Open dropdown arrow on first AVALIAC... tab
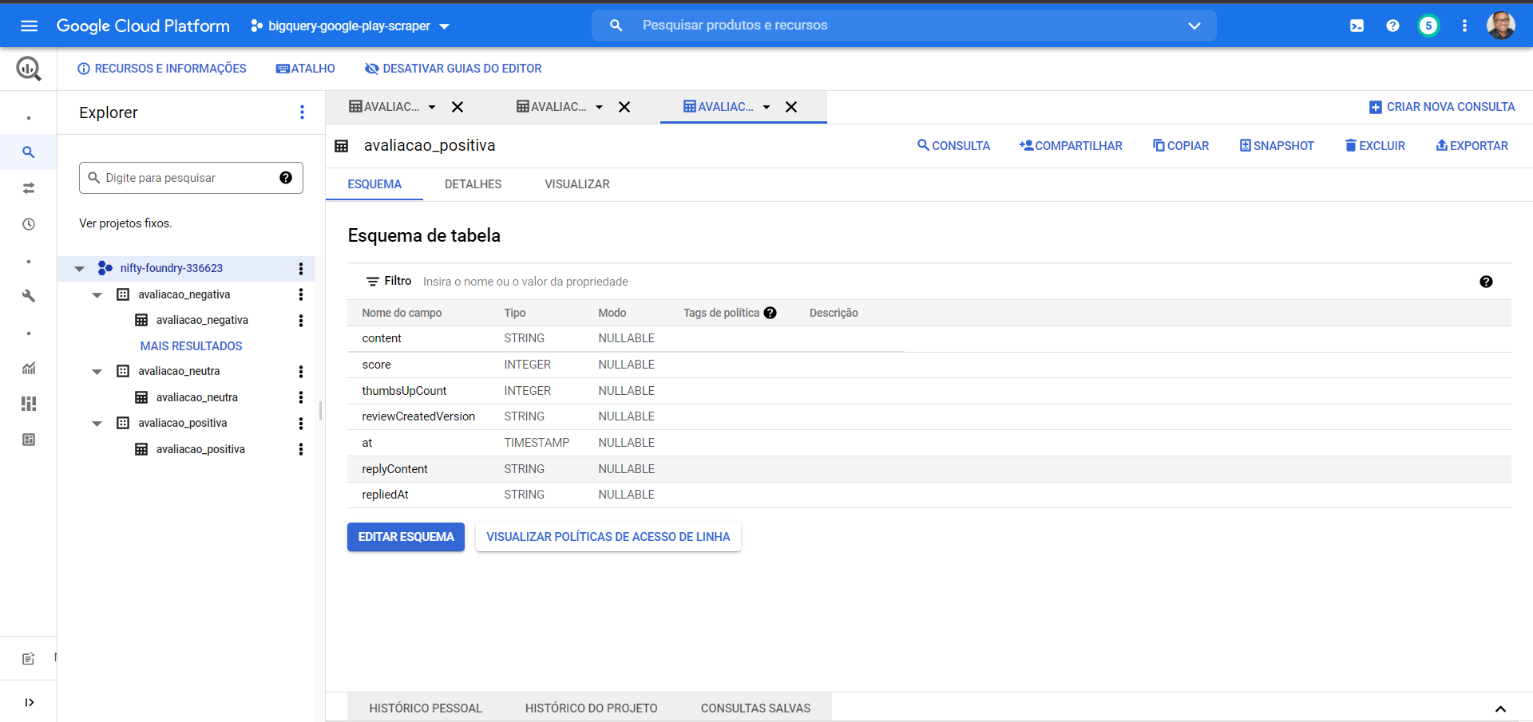The image size is (1533, 722). pos(432,107)
